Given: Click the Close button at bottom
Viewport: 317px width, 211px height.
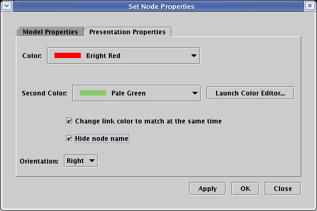Looking at the screenshot, I should pos(283,188).
